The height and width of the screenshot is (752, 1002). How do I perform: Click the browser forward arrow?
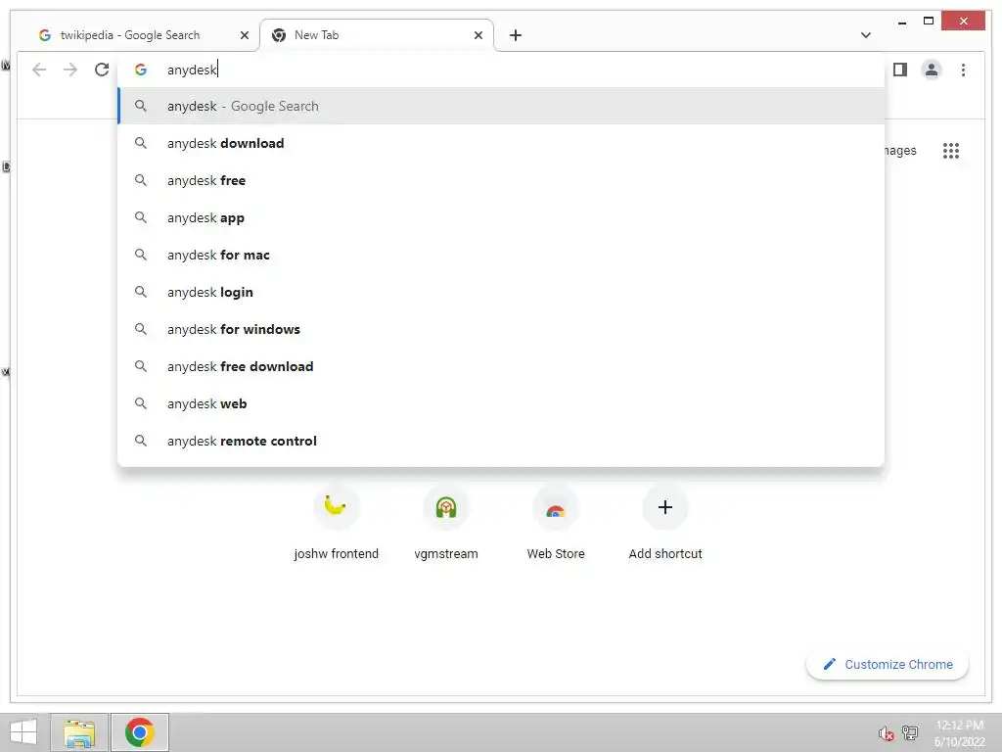(x=70, y=70)
